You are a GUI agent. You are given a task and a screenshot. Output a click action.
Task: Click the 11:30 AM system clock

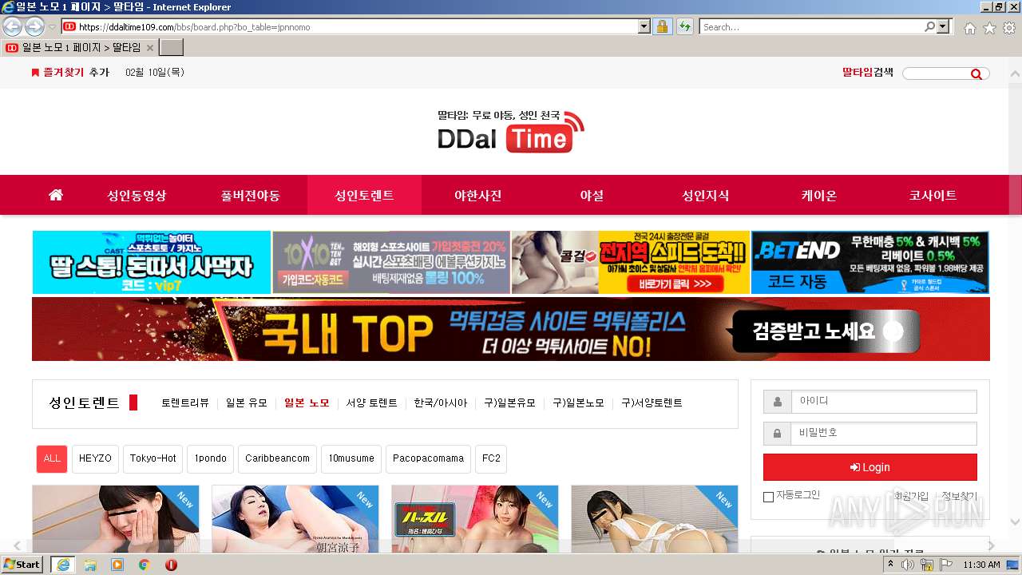click(x=981, y=565)
